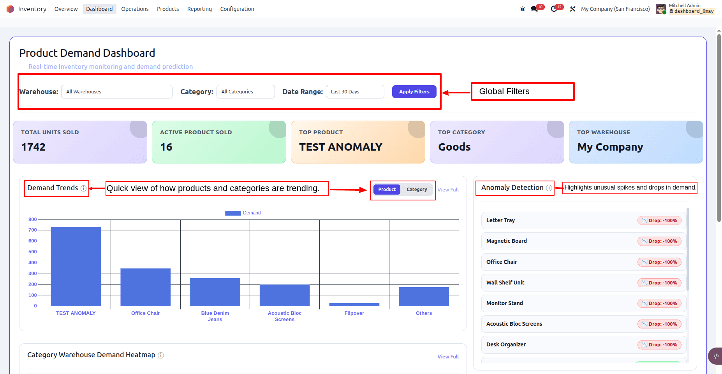
Task: Click the Apply Filters button
Action: pyautogui.click(x=414, y=92)
